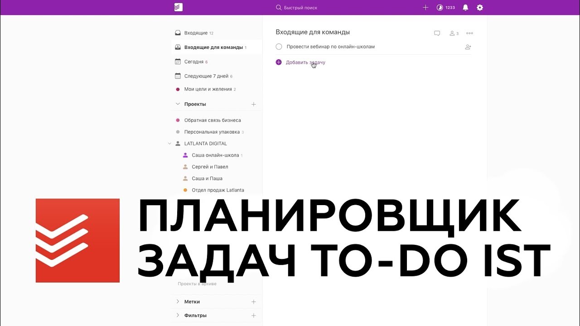Open Сергей и Павел subproject
580x326 pixels.
point(210,167)
